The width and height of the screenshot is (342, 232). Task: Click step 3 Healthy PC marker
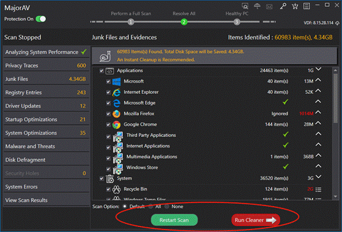[237, 22]
